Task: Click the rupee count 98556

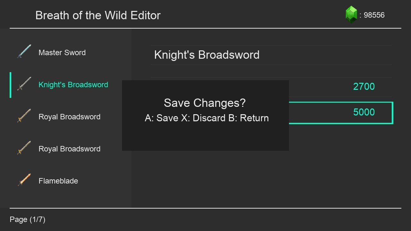Action: [x=374, y=15]
